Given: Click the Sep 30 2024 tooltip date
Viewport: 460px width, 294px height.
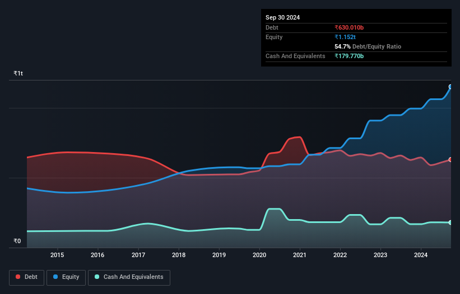Looking at the screenshot, I should coord(282,17).
